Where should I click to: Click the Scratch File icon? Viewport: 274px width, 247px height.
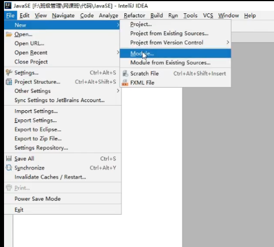pyautogui.click(x=125, y=73)
